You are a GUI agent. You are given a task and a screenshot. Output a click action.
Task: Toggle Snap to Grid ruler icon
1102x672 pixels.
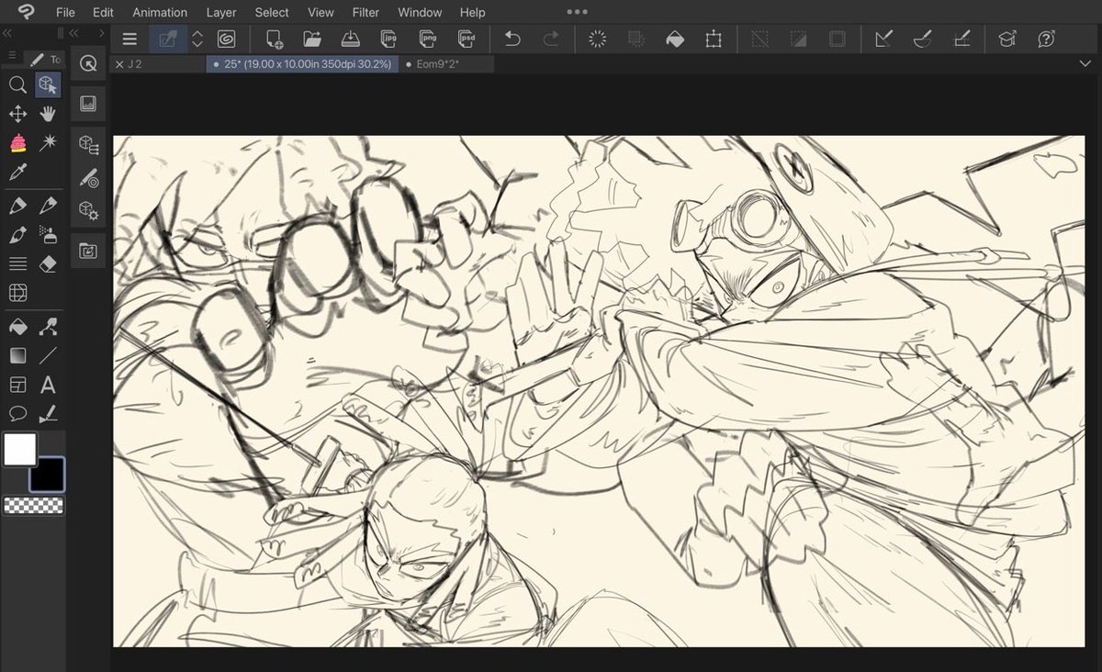tap(961, 39)
